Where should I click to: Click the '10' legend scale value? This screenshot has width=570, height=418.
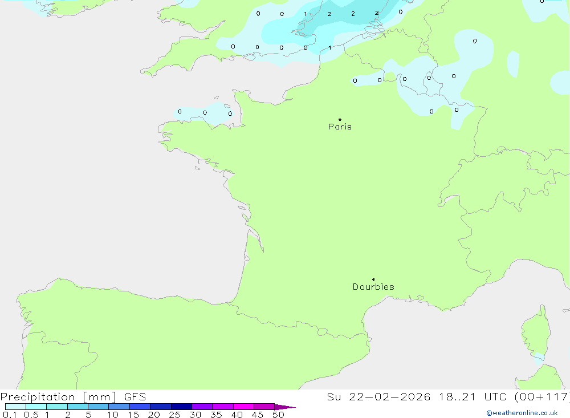pyautogui.click(x=113, y=415)
